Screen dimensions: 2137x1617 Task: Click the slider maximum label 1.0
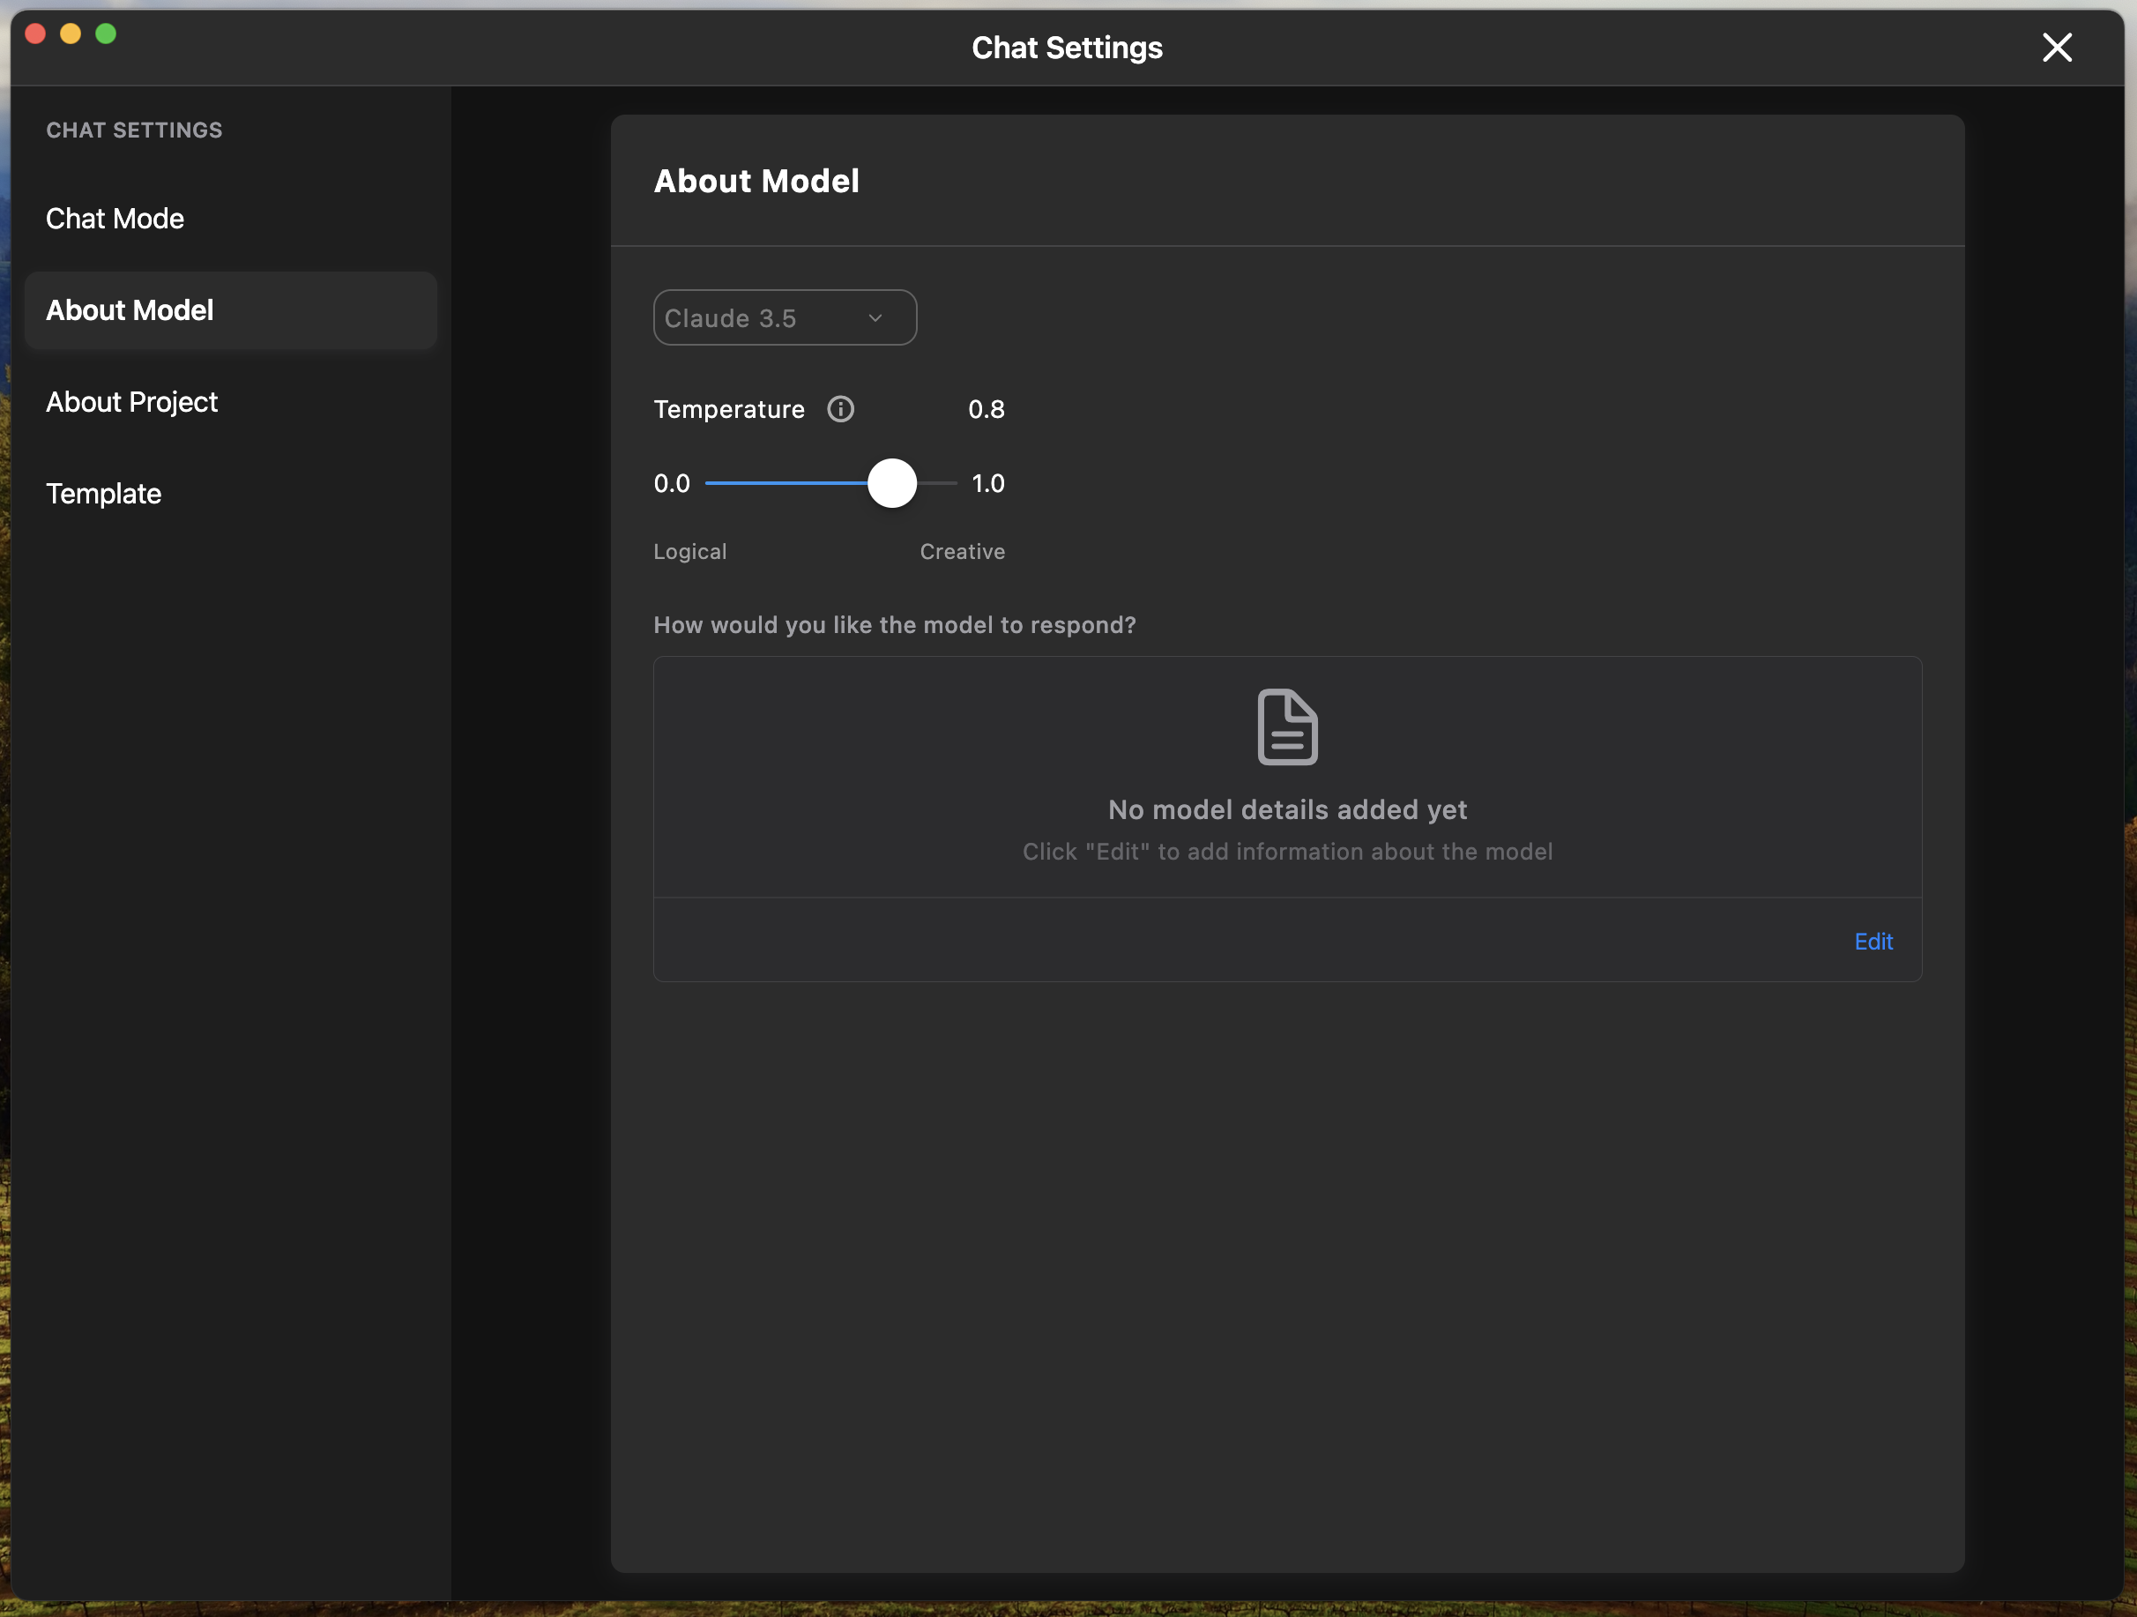click(x=987, y=483)
